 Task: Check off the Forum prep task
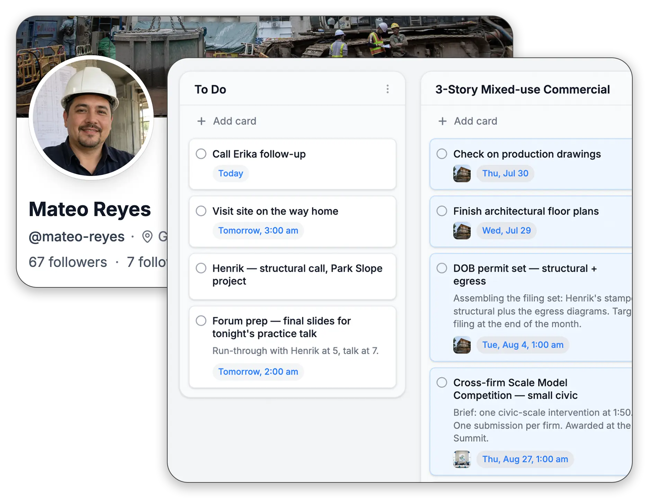pyautogui.click(x=201, y=321)
